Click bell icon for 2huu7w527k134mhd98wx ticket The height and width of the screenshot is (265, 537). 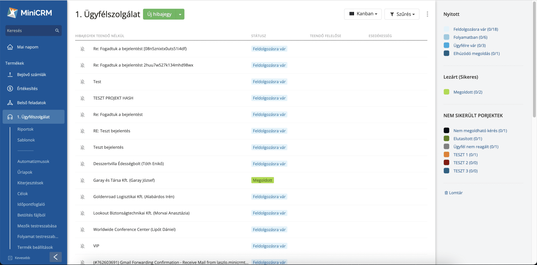83,65
